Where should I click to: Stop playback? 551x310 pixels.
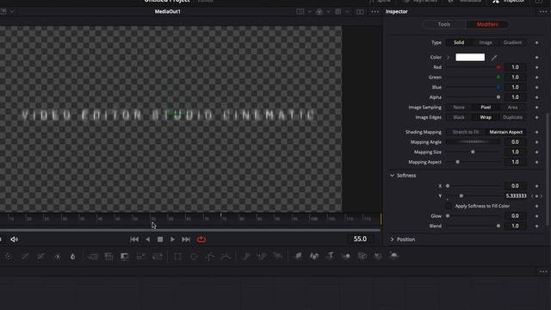(x=160, y=239)
